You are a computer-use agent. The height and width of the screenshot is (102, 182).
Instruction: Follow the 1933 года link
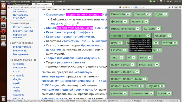51,85
